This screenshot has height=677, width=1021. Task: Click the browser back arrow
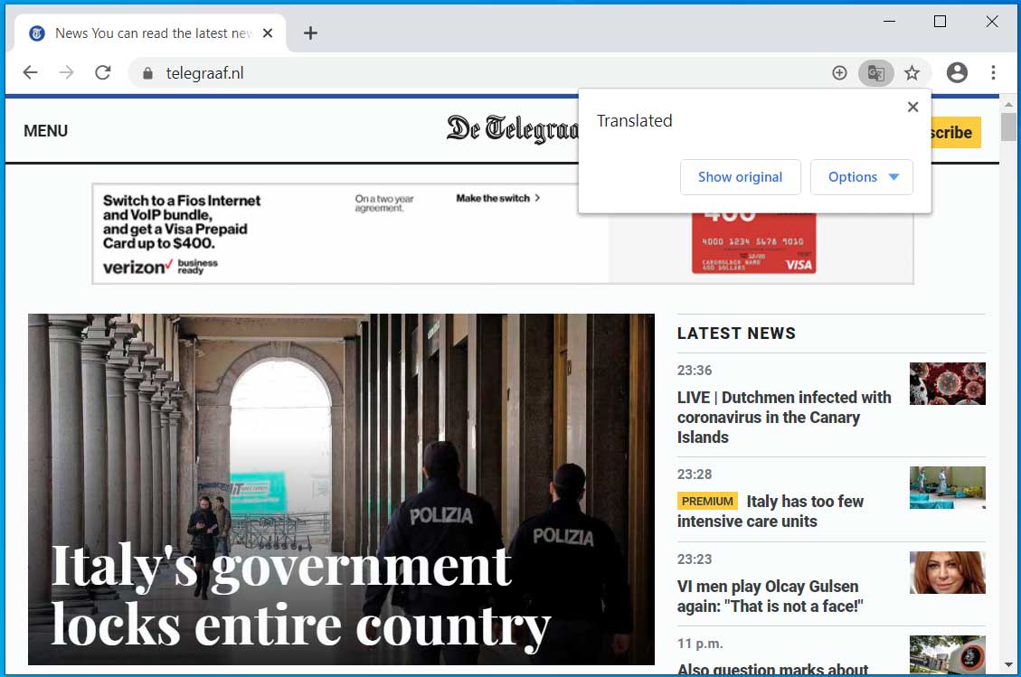(x=31, y=73)
